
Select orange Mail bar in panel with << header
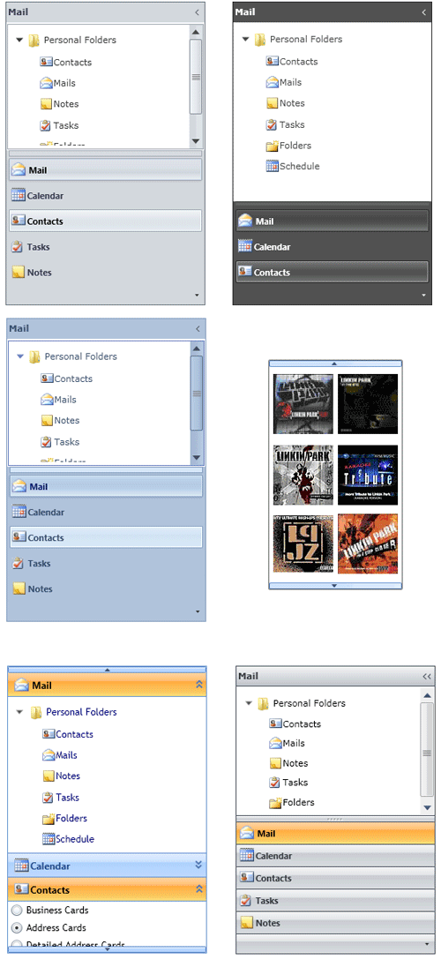[x=335, y=833]
